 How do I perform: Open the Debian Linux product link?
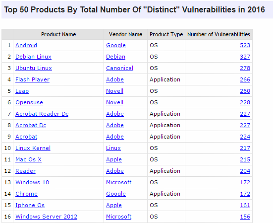33,57
